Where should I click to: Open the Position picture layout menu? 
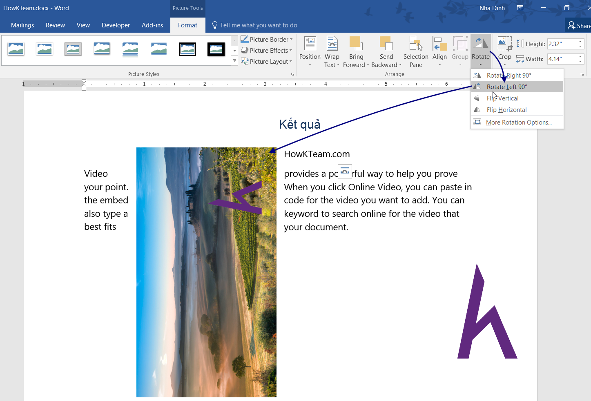pos(310,52)
